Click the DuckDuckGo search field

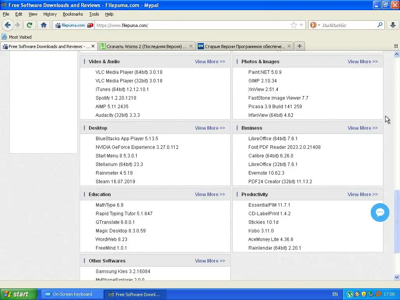coord(348,25)
